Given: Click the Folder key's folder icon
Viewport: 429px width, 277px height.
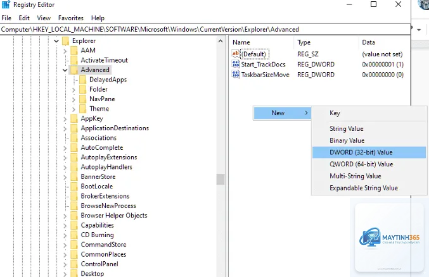Looking at the screenshot, I should pyautogui.click(x=83, y=89).
